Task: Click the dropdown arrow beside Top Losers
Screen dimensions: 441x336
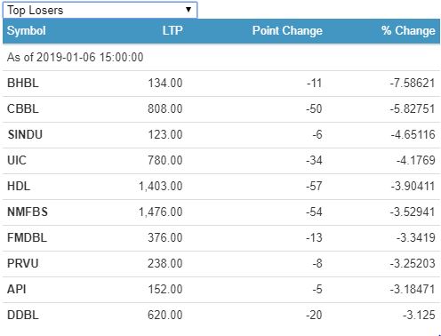Action: pyautogui.click(x=188, y=10)
